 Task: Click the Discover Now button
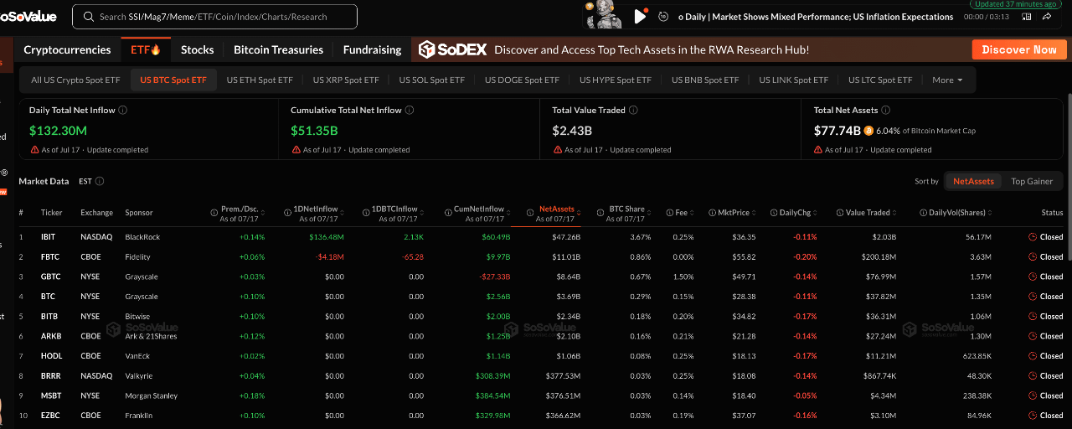pyautogui.click(x=1019, y=49)
